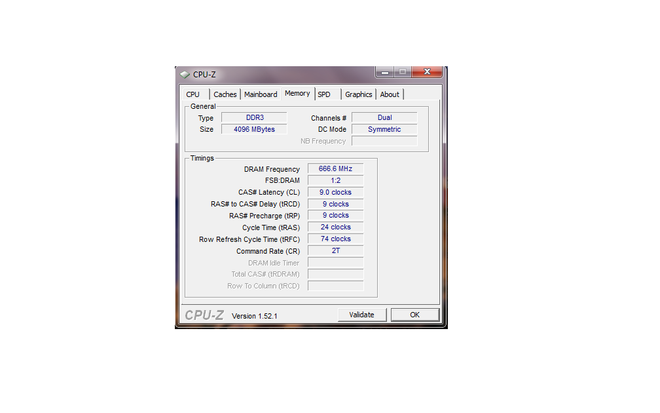The height and width of the screenshot is (413, 660).
Task: Click the empty NB Frequency field
Action: 385,141
